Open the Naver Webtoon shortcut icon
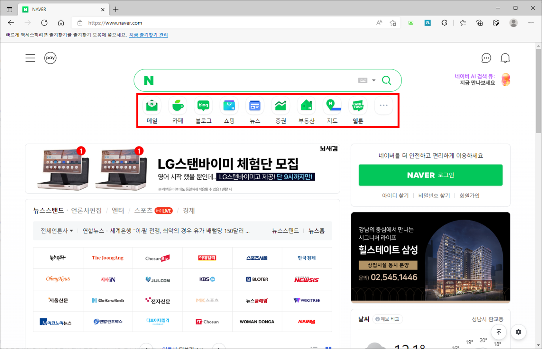This screenshot has width=542, height=349. click(x=358, y=106)
